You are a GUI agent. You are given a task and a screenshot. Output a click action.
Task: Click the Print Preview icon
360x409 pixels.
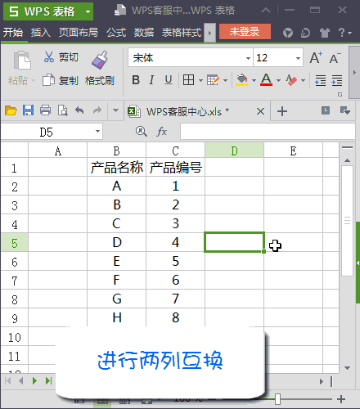coord(63,110)
